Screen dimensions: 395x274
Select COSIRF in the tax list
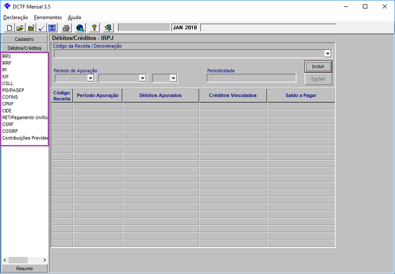[x=10, y=131]
